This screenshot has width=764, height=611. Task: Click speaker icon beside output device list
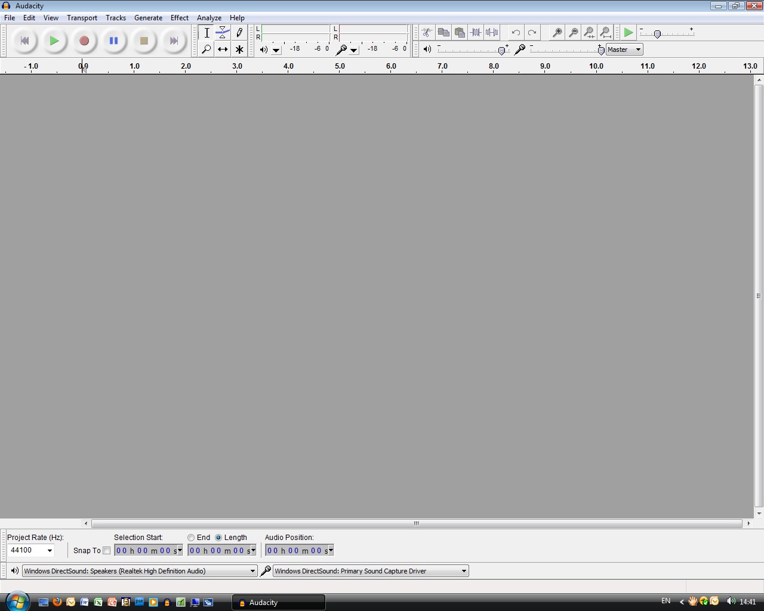pos(15,571)
